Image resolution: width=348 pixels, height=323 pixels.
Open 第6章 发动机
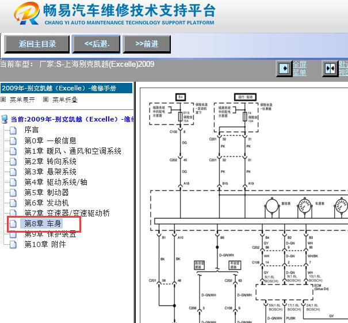[47, 203]
